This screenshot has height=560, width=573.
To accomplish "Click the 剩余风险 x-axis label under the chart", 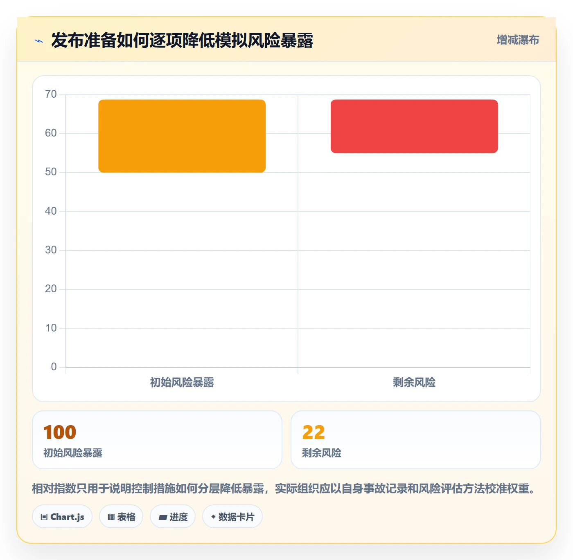I will coord(414,383).
